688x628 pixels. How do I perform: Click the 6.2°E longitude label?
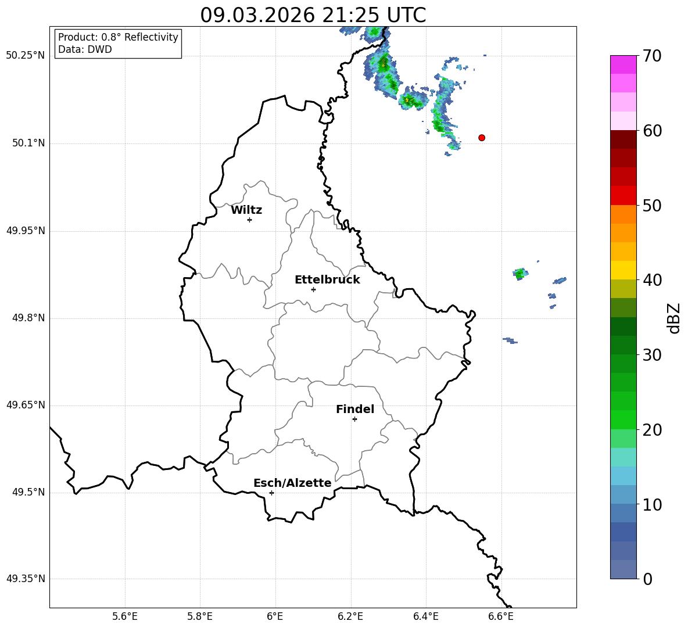coord(350,616)
